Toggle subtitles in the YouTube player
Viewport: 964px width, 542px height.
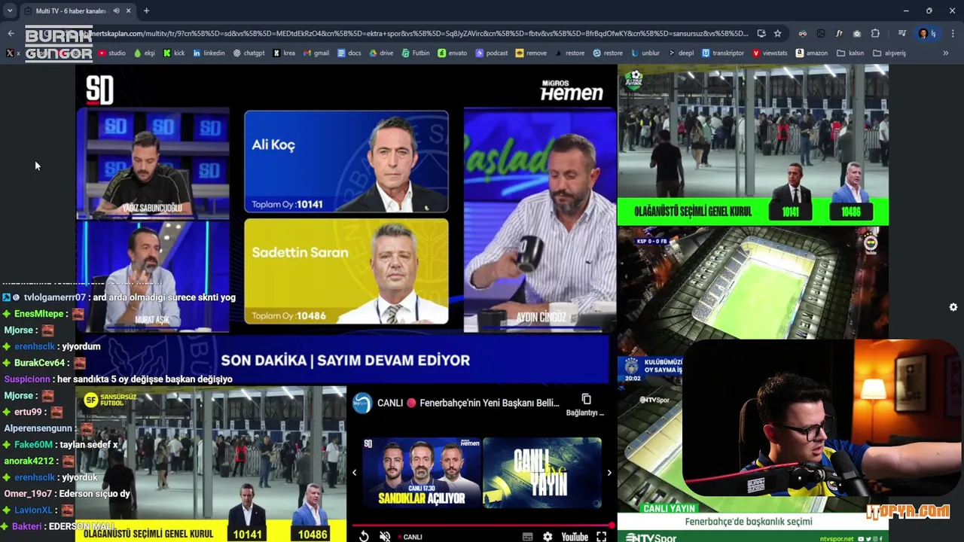528,537
